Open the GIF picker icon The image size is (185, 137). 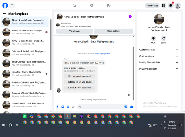73,107
